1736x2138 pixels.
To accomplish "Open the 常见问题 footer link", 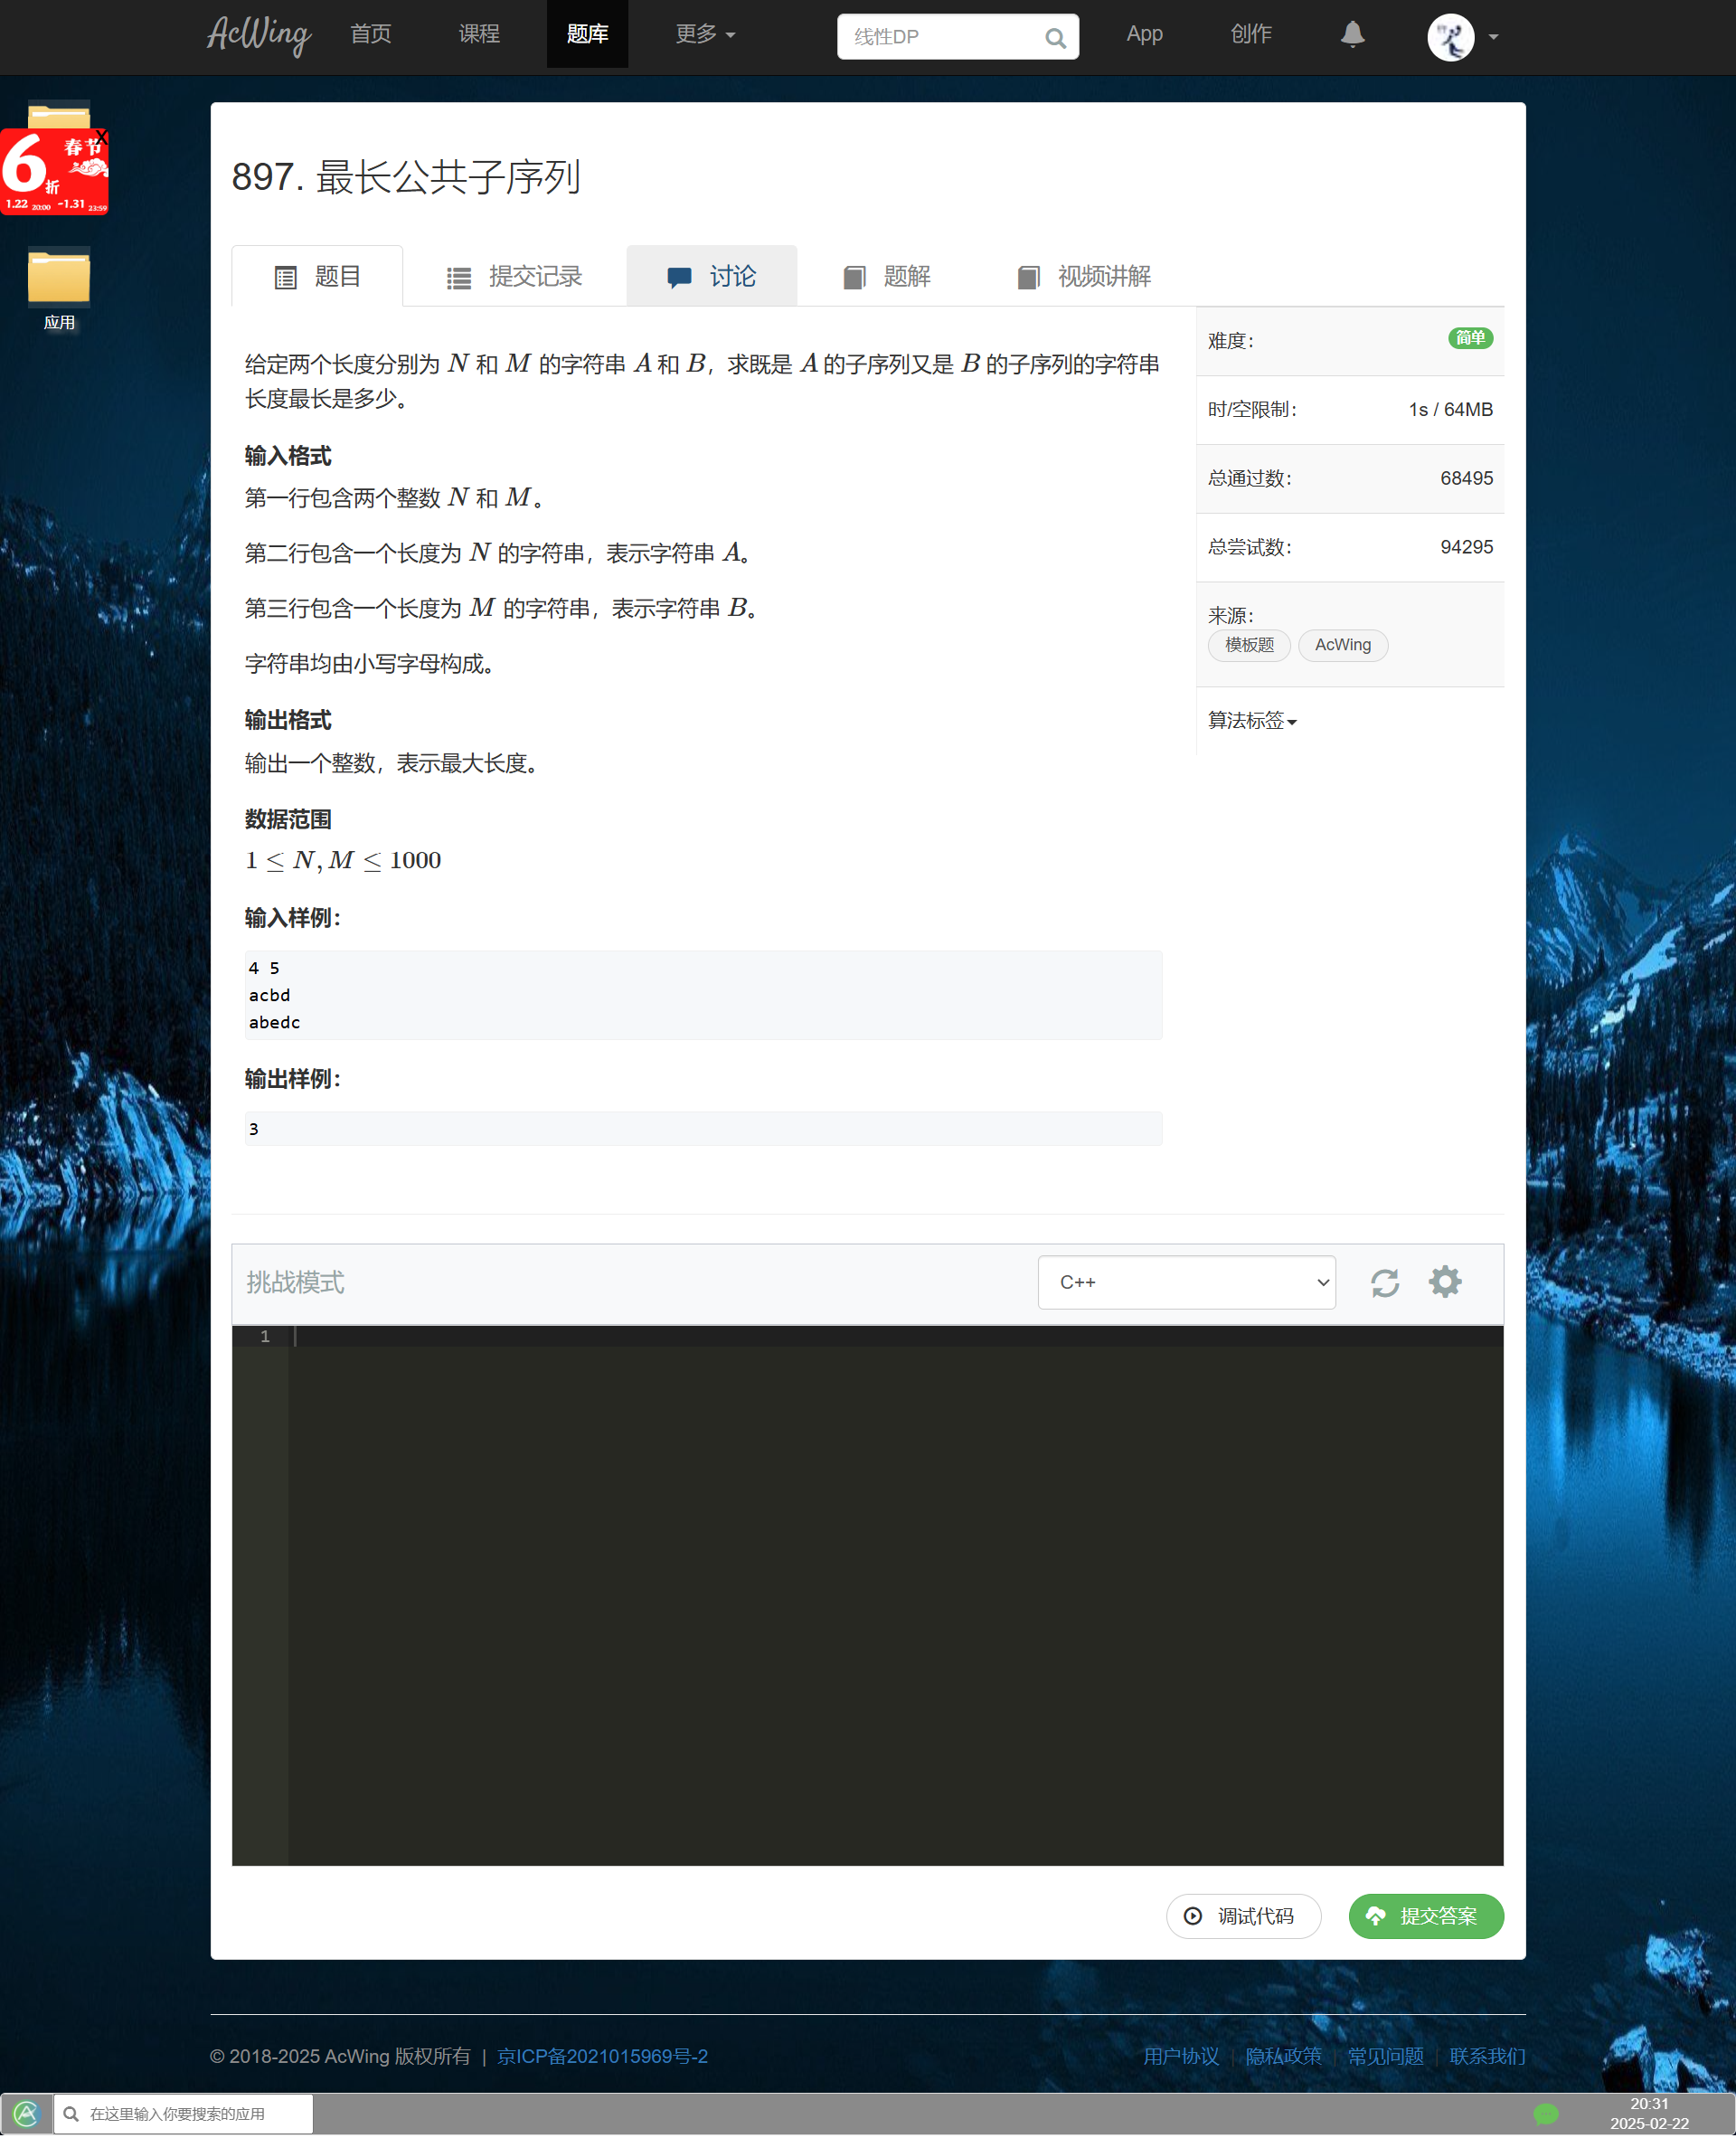I will 1385,2056.
